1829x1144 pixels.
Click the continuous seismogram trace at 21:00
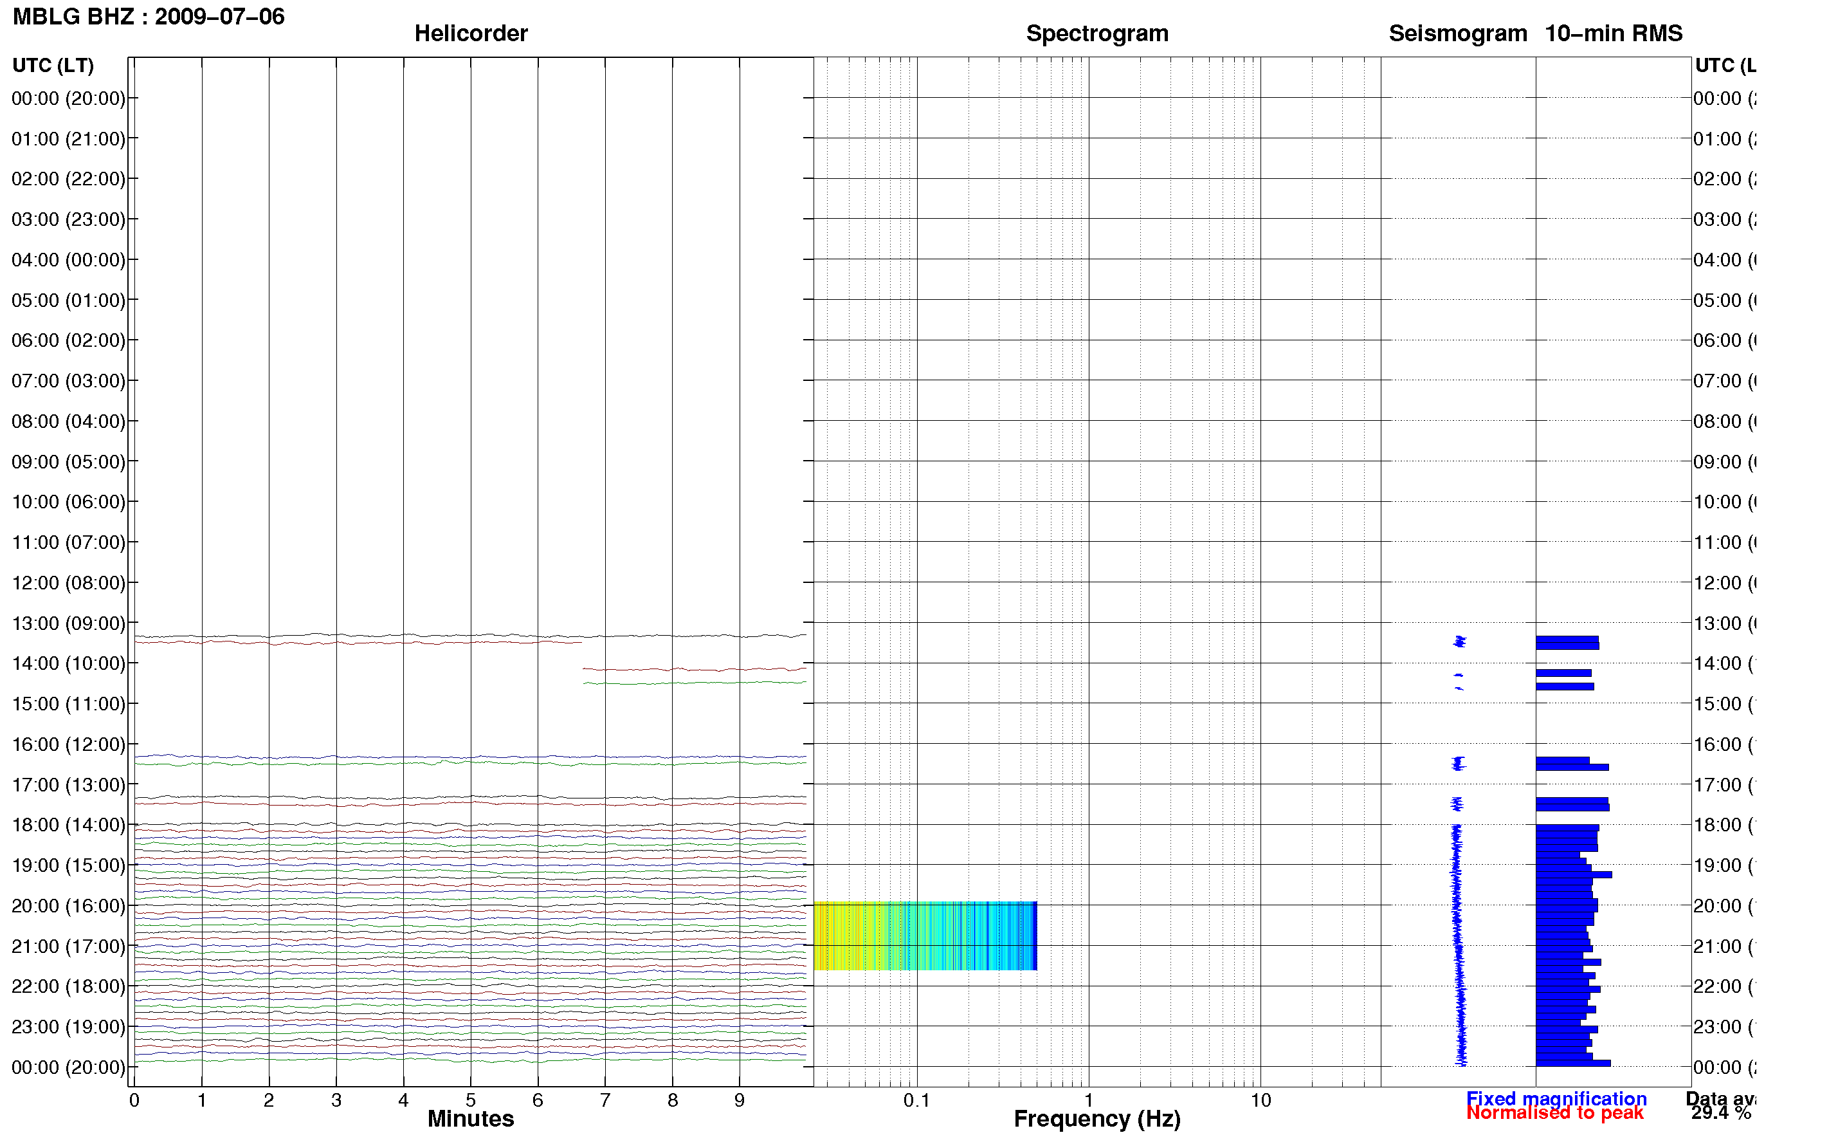(x=1459, y=946)
